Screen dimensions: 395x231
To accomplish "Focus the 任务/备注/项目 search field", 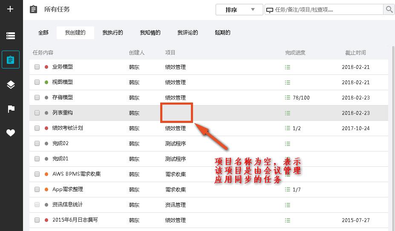I will (x=324, y=9).
